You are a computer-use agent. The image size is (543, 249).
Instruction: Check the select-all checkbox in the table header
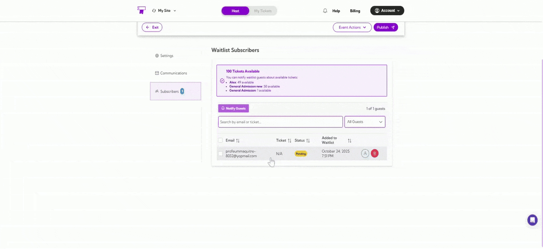[x=221, y=140]
